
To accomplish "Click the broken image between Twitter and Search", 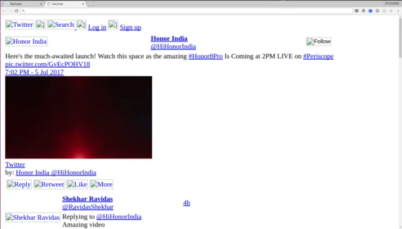I will [x=40, y=24].
